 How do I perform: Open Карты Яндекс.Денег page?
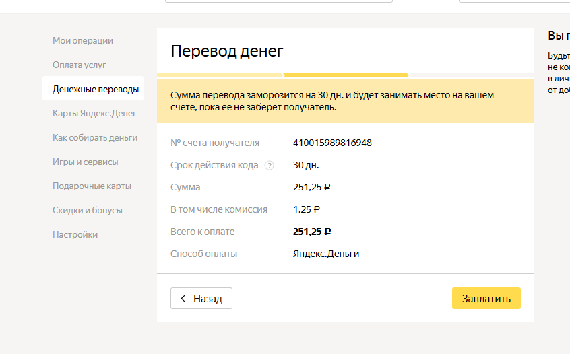pyautogui.click(x=94, y=113)
